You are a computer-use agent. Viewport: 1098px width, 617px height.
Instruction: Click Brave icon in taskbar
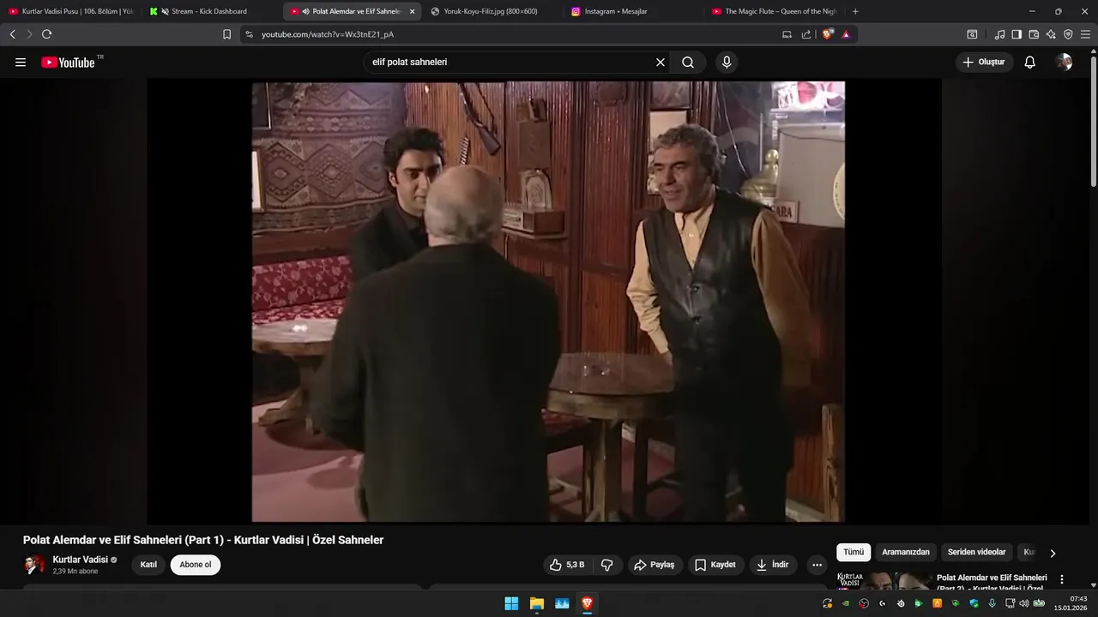click(588, 603)
